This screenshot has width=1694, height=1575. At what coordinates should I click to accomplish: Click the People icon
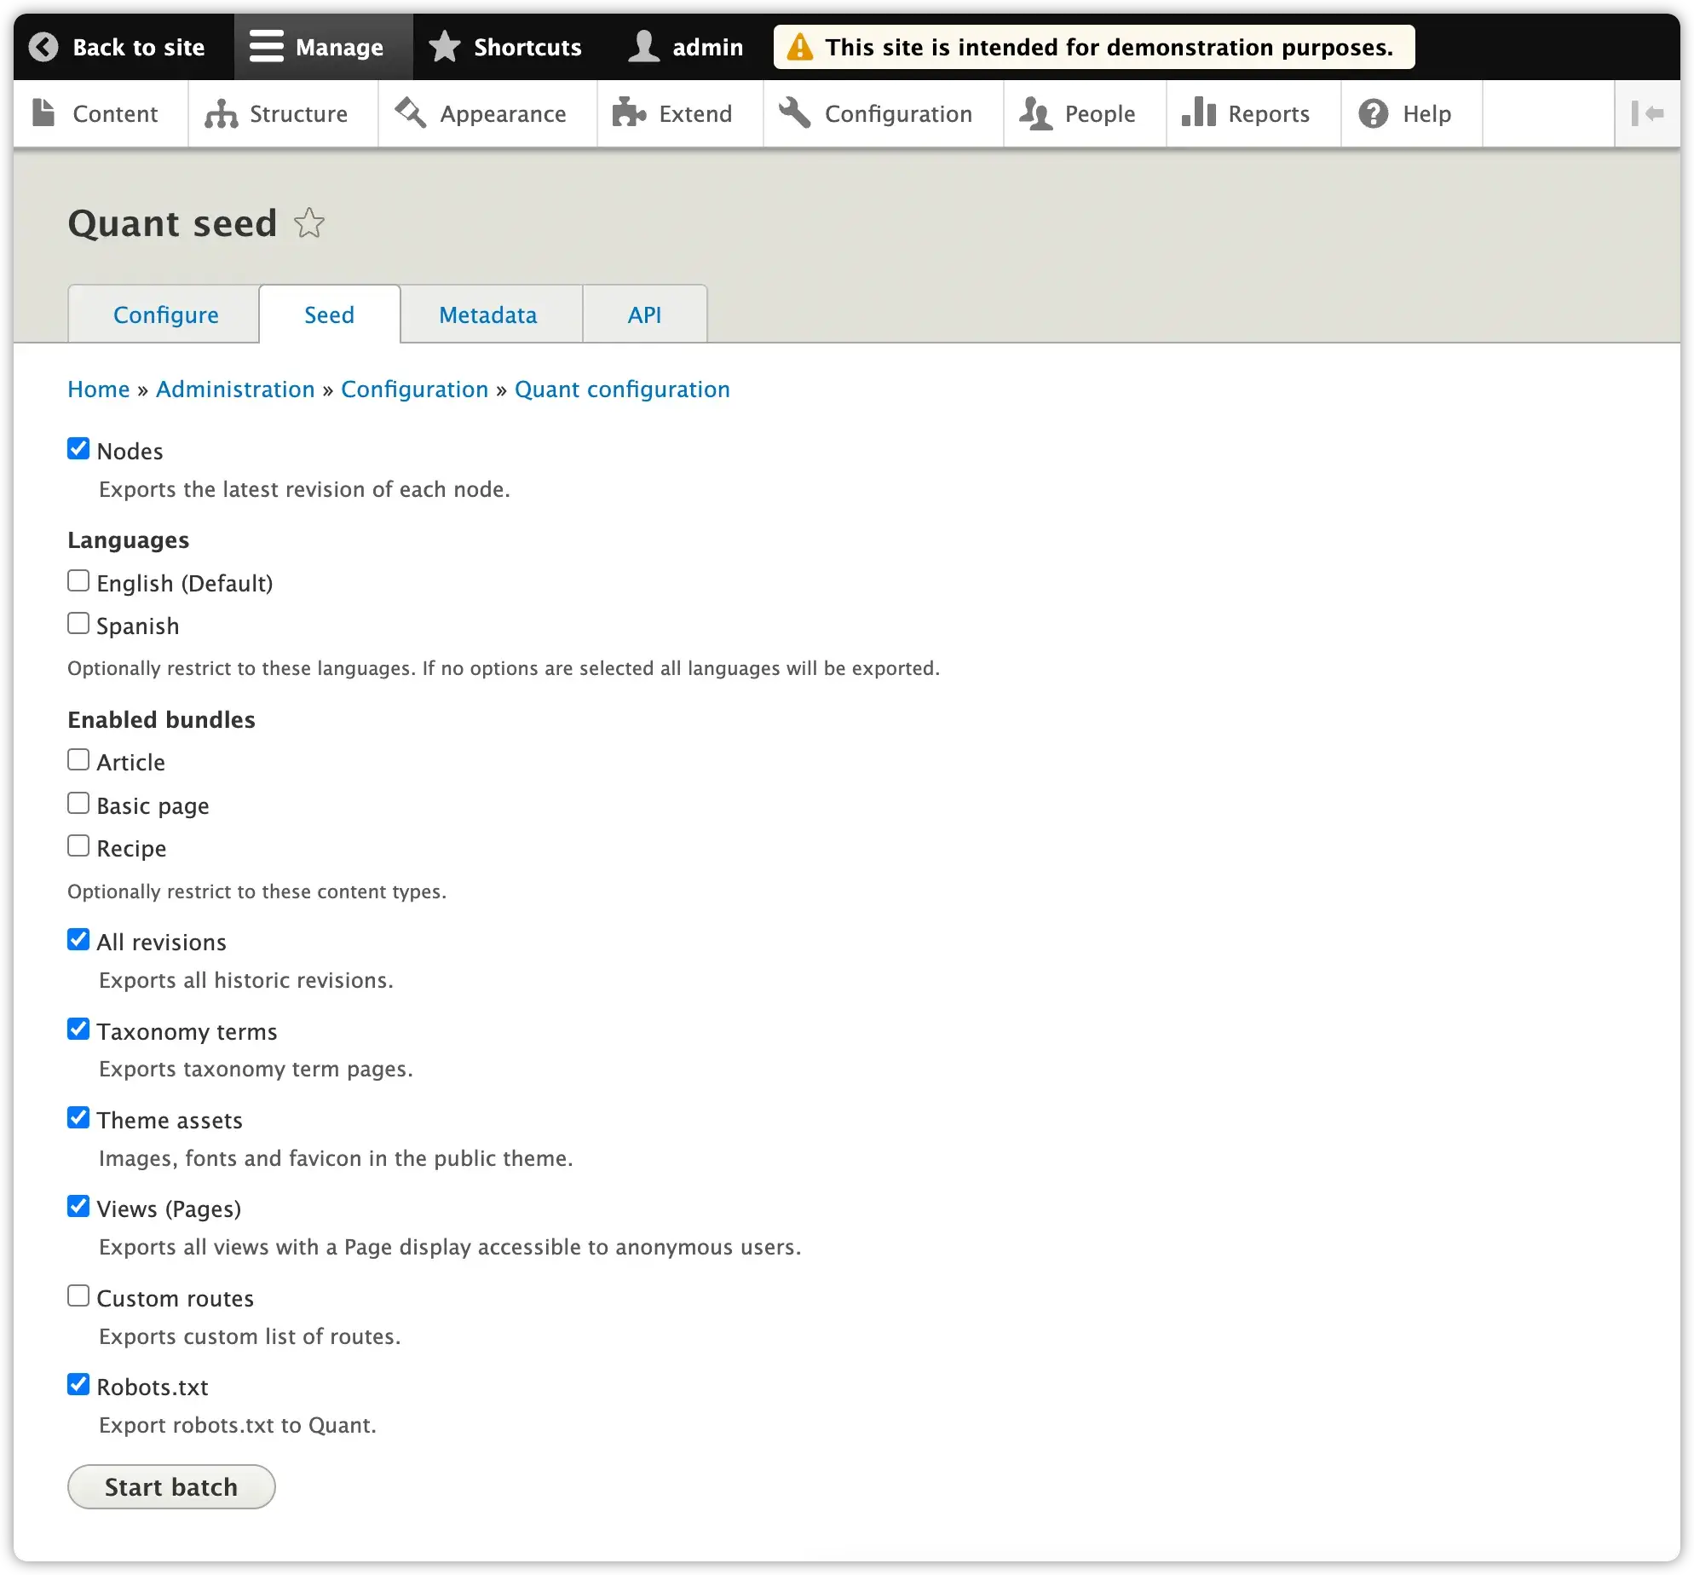pyautogui.click(x=1035, y=113)
